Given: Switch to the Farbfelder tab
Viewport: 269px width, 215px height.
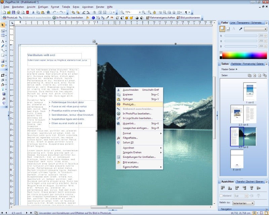Looking at the screenshot, I should tap(236, 64).
